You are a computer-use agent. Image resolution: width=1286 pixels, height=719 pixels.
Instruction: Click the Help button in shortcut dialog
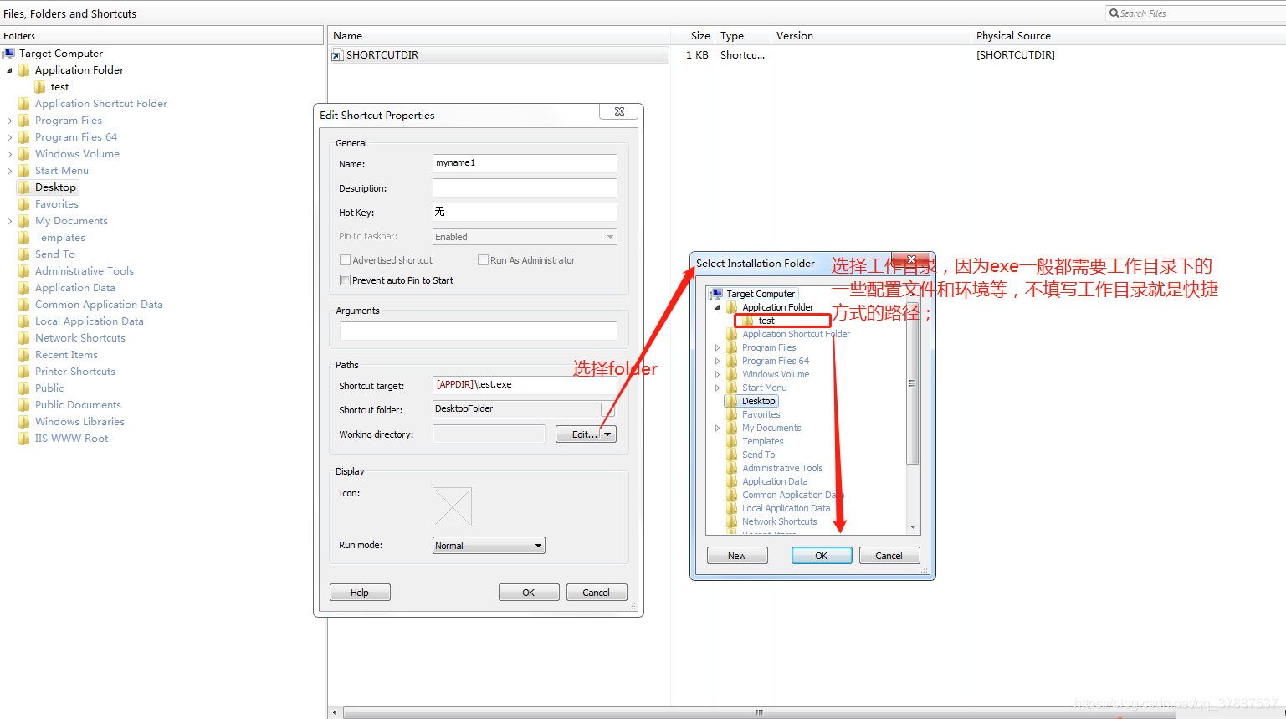(x=359, y=592)
